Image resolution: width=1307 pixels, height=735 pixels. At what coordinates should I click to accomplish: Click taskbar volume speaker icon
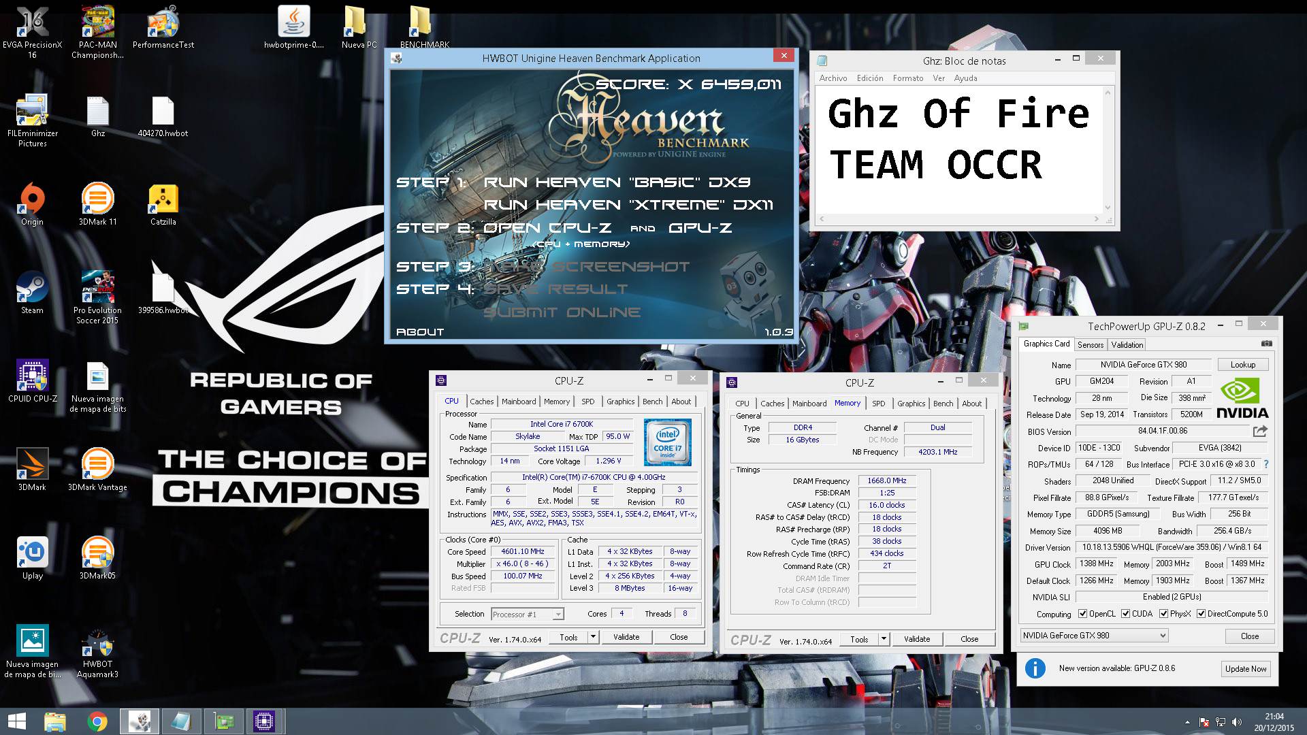pos(1237,722)
